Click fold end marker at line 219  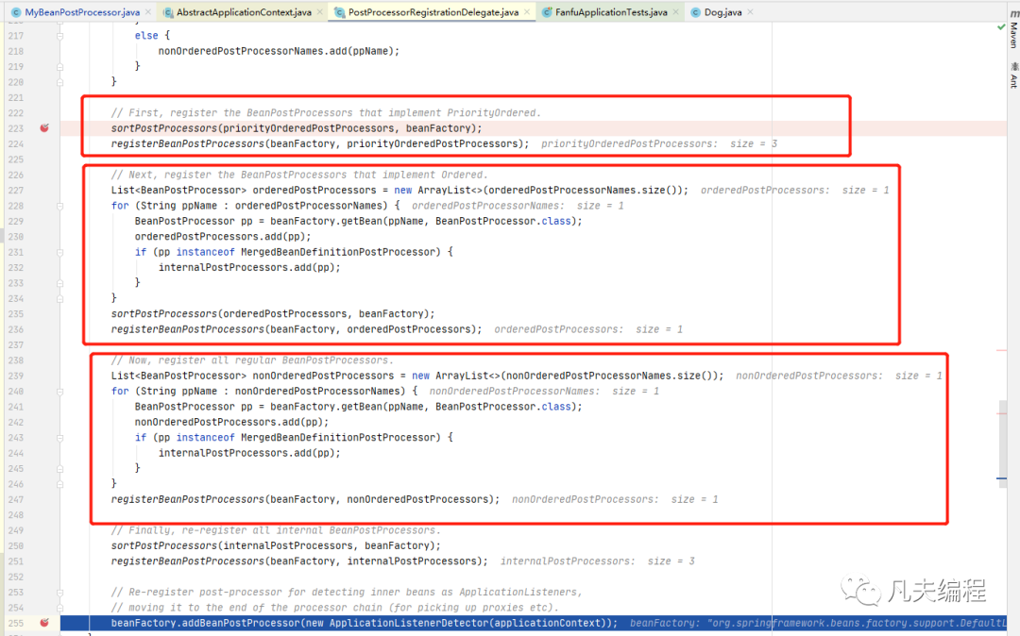[59, 66]
